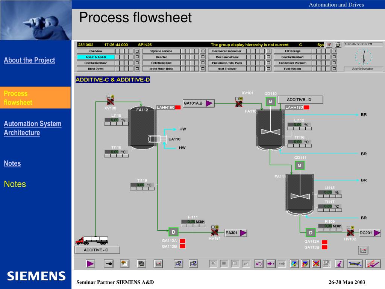Select the Add-C & Add-D display tab

[x=96, y=57]
